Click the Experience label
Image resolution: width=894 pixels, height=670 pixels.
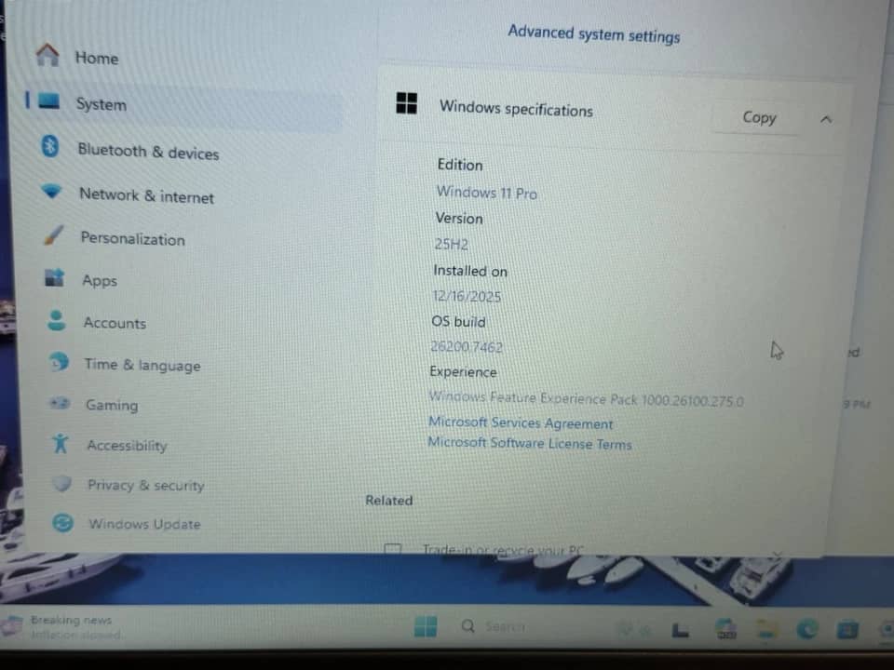pos(463,371)
